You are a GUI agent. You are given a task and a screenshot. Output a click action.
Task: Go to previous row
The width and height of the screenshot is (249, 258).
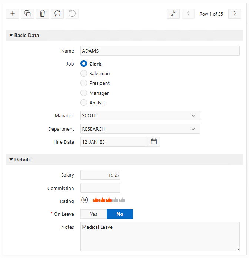(x=188, y=14)
